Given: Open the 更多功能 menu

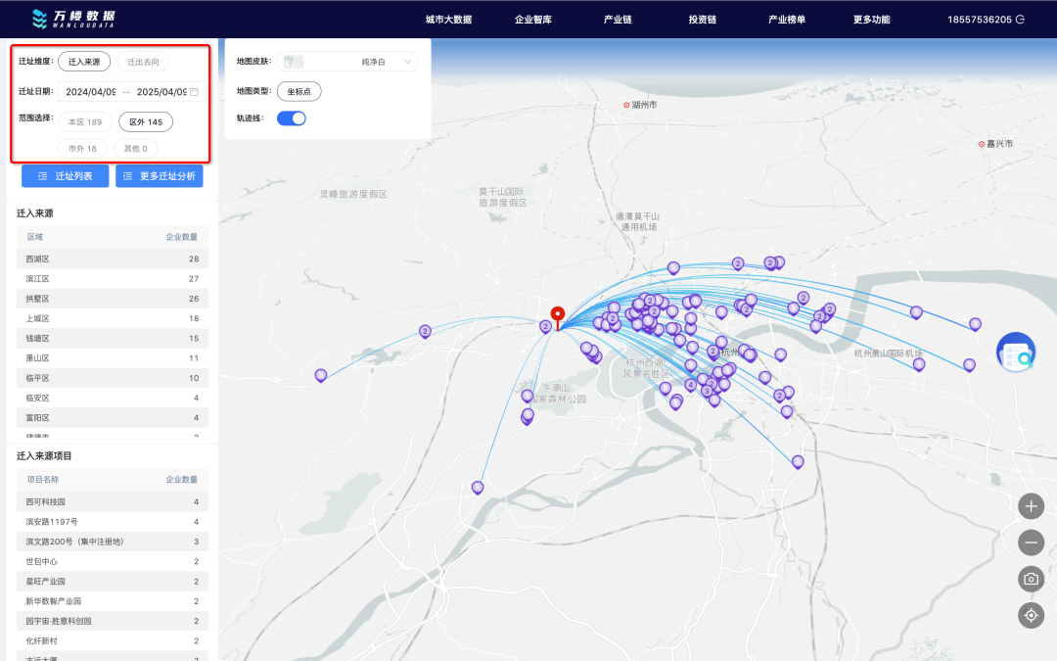Looking at the screenshot, I should pos(871,20).
